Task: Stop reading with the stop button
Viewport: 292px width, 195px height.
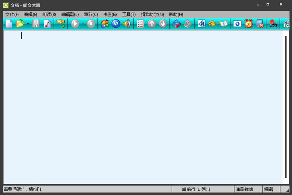Action: pyautogui.click(x=91, y=24)
